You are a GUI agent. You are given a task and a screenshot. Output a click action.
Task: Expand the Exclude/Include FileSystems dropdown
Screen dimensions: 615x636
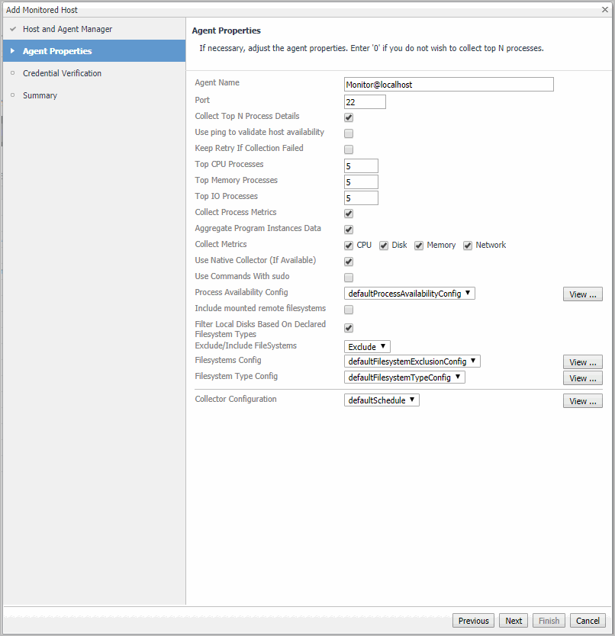(367, 347)
